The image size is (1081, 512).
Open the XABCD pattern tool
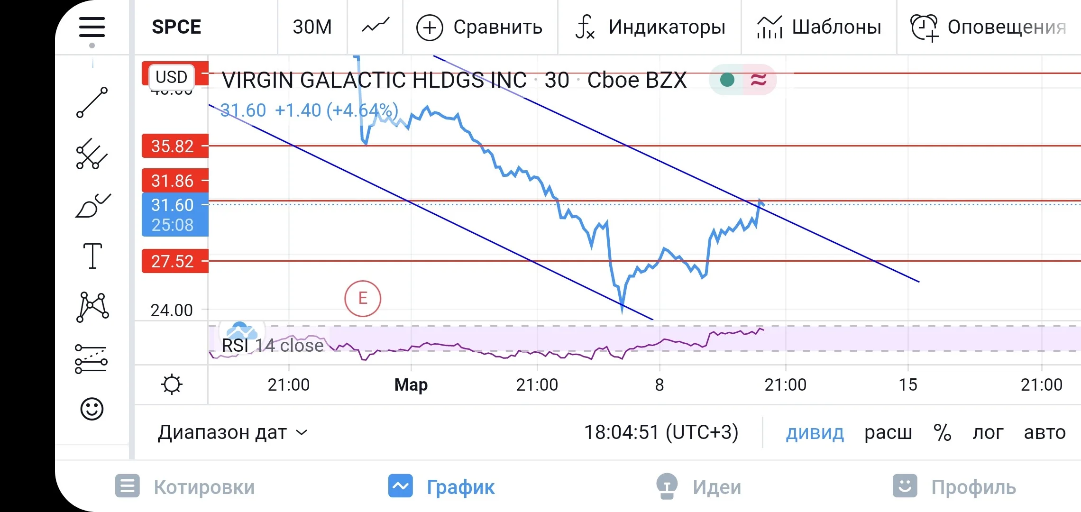(x=92, y=307)
